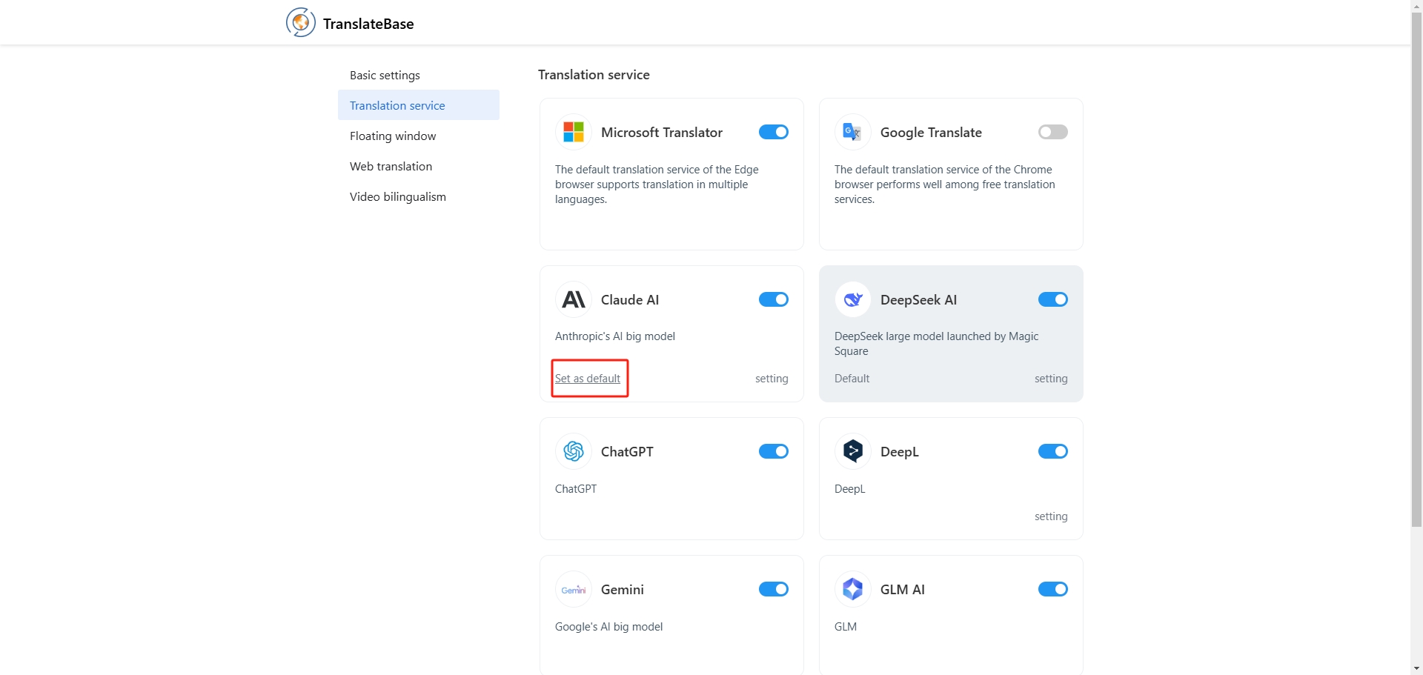
Task: Click the Claude AI logo icon
Action: pyautogui.click(x=574, y=300)
